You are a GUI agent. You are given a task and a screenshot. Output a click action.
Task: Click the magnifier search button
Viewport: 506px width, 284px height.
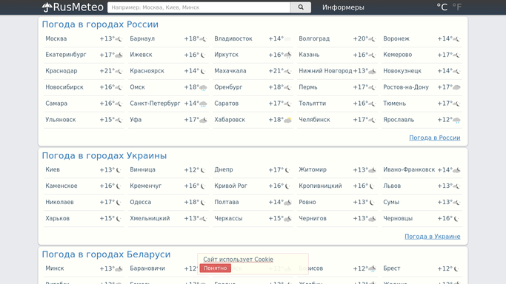301,7
